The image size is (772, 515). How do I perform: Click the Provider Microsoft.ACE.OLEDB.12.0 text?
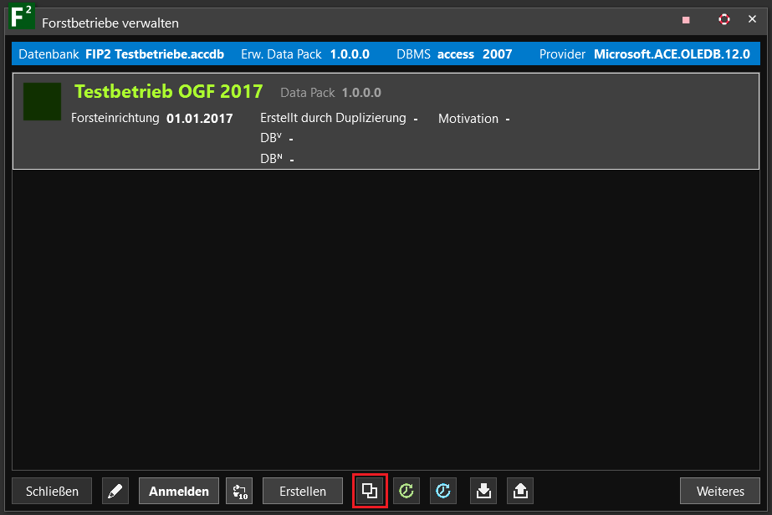[672, 54]
